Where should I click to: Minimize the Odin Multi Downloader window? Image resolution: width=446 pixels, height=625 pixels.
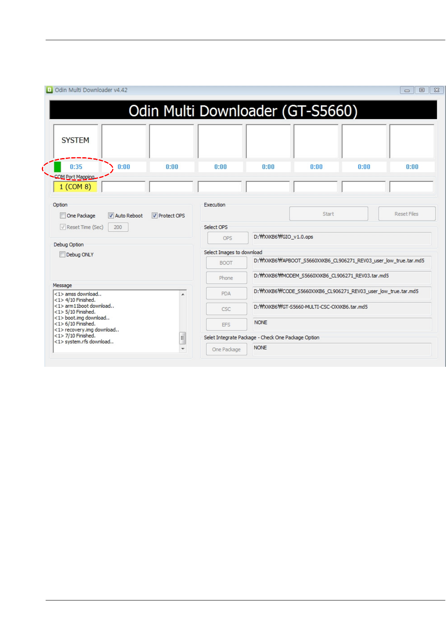point(407,90)
